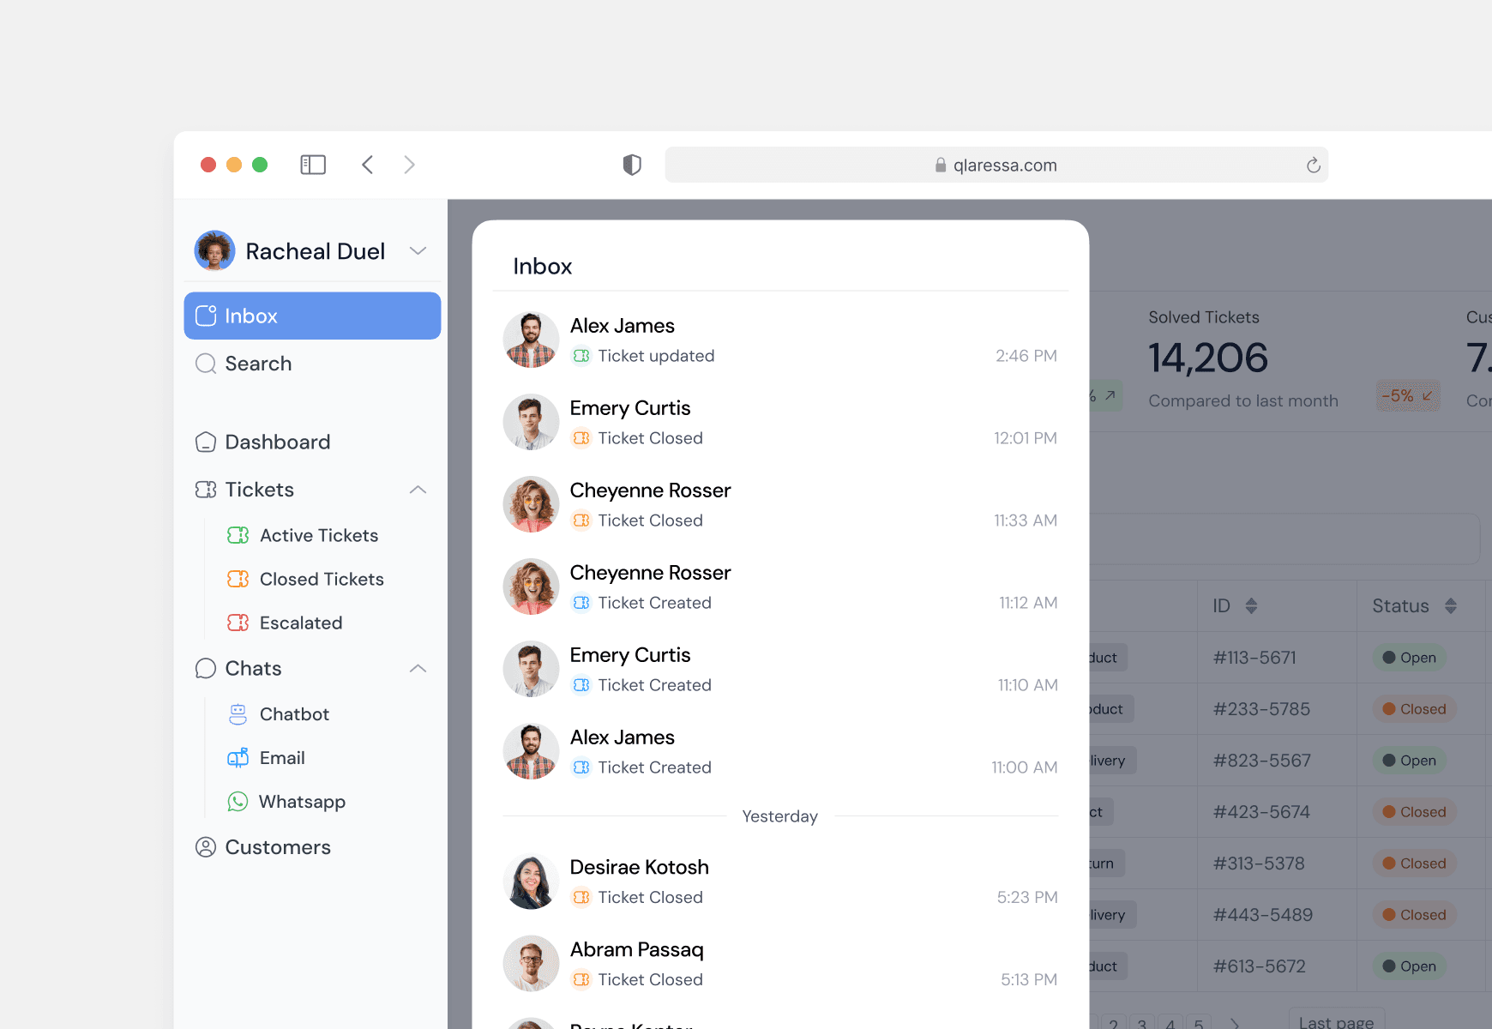Viewport: 1492px width, 1029px height.
Task: Click Closed badge for #443-5489
Action: (x=1415, y=915)
